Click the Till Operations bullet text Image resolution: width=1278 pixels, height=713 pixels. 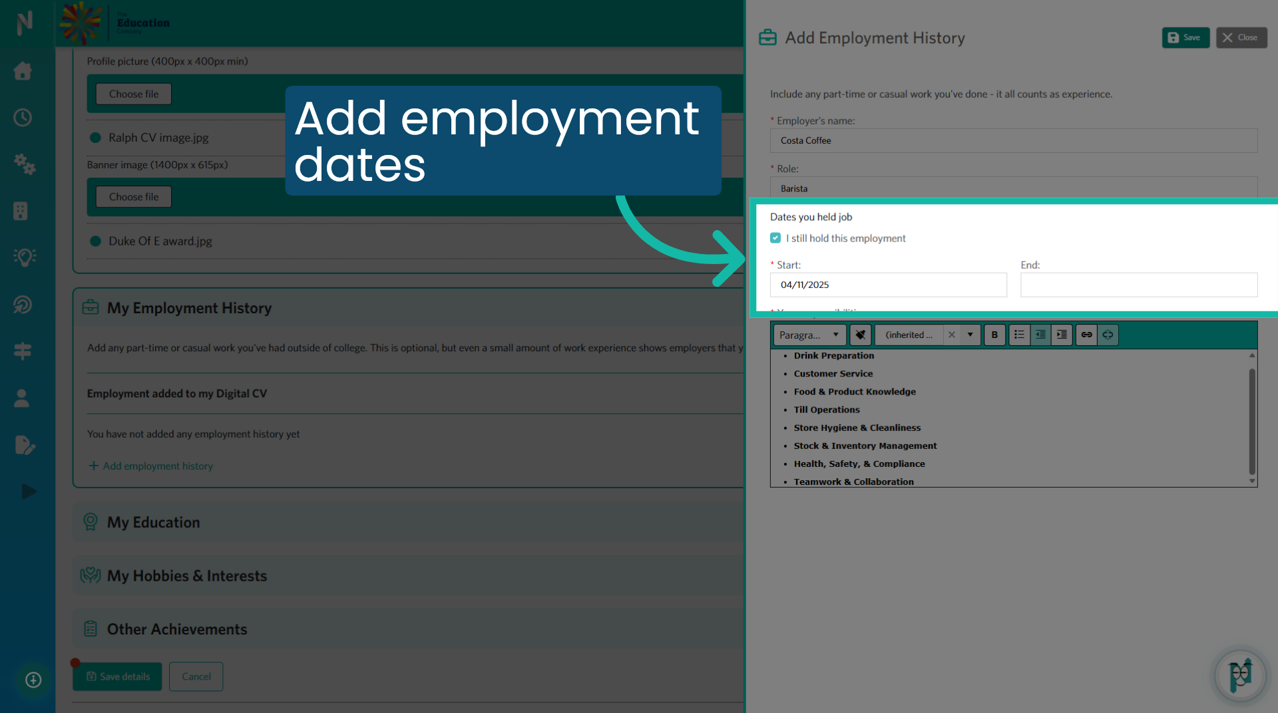click(827, 410)
